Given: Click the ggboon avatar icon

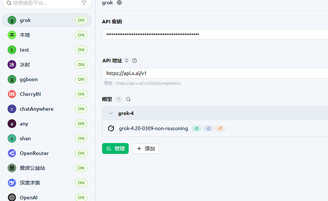Looking at the screenshot, I should (x=12, y=79).
